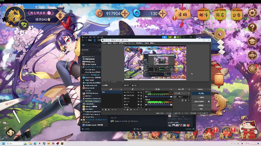
Task: Open virtual camera settings gear in Controls
Action: 209,102
